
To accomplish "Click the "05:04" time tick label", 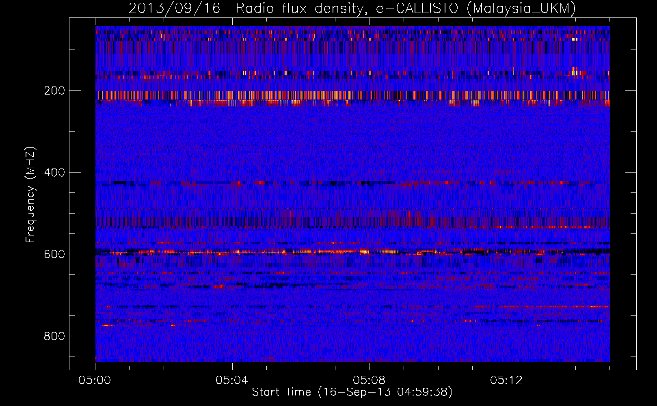I will point(232,380).
